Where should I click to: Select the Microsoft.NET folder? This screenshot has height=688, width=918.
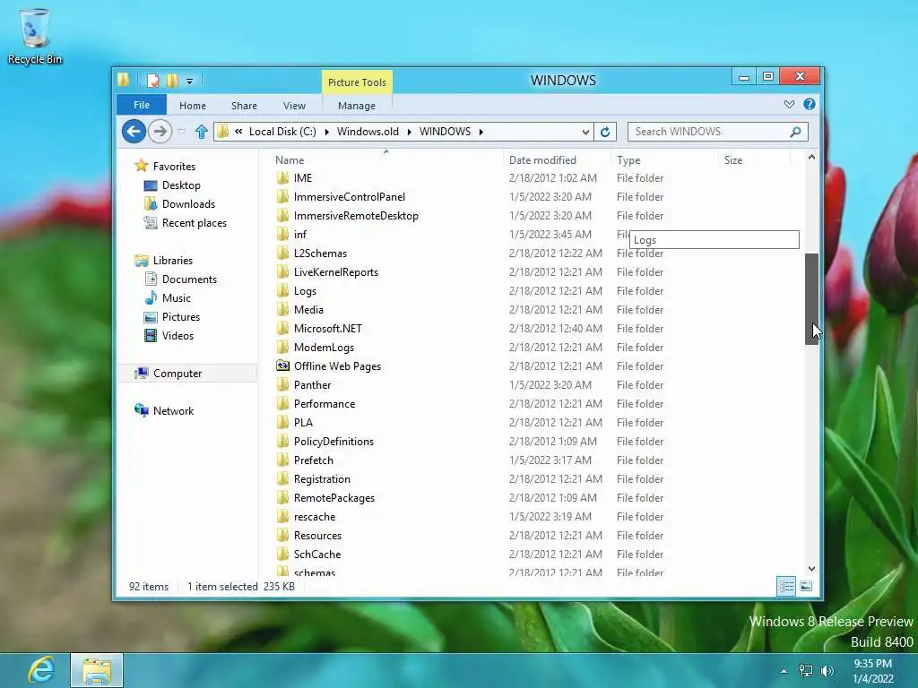click(328, 328)
